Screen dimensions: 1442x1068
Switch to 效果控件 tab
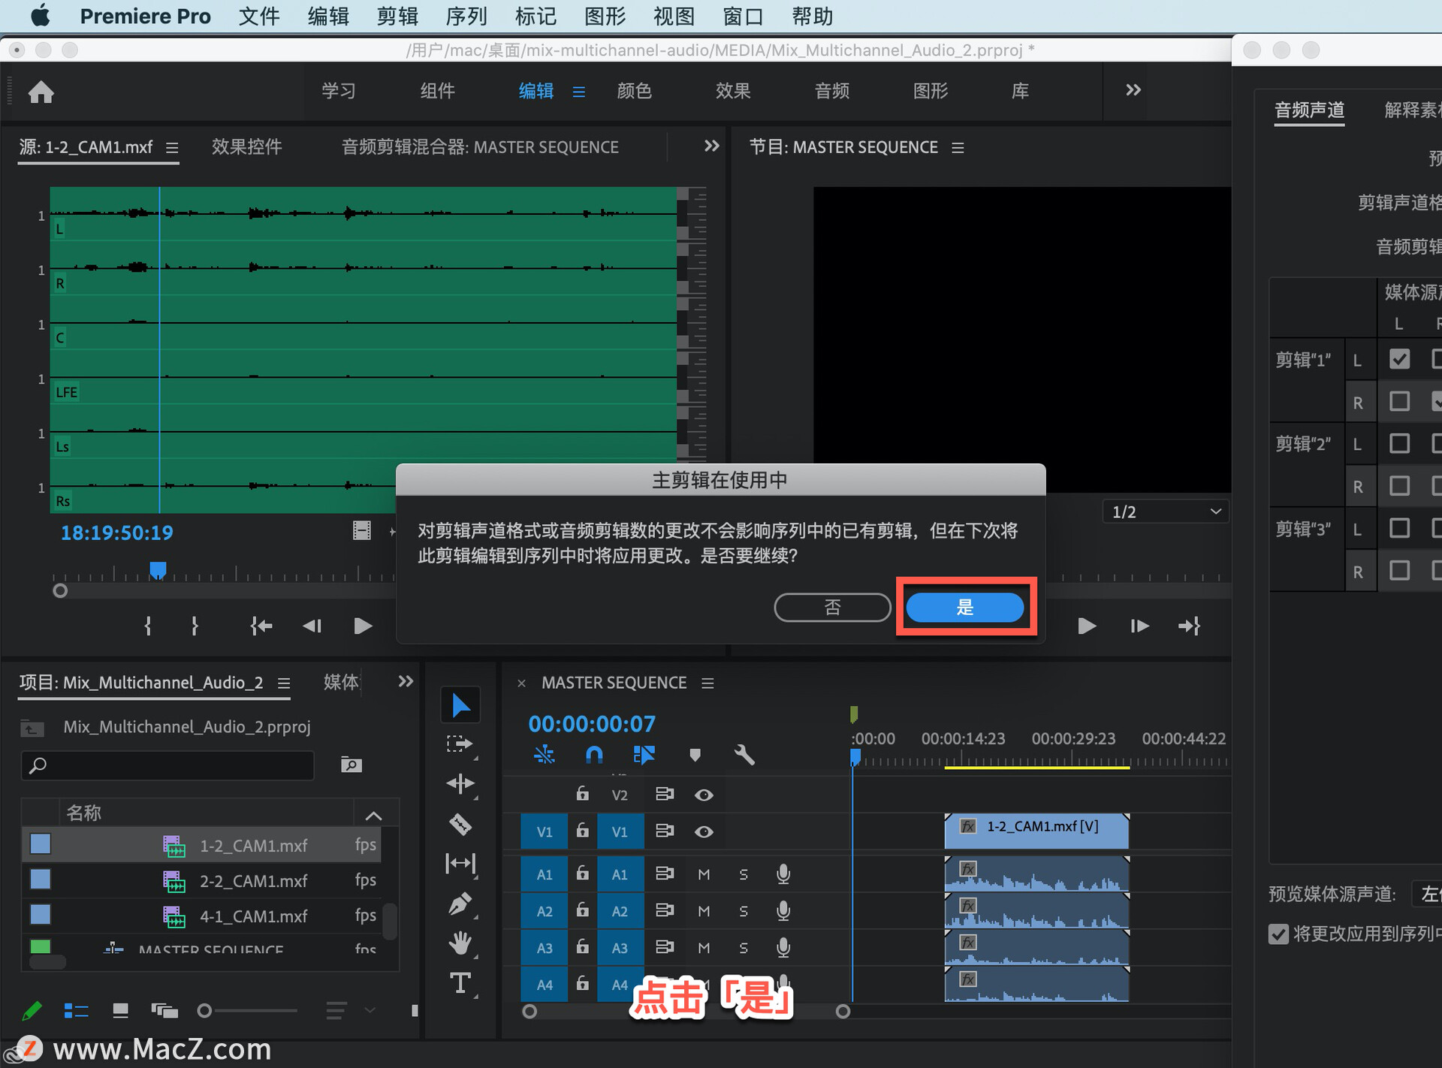click(246, 147)
